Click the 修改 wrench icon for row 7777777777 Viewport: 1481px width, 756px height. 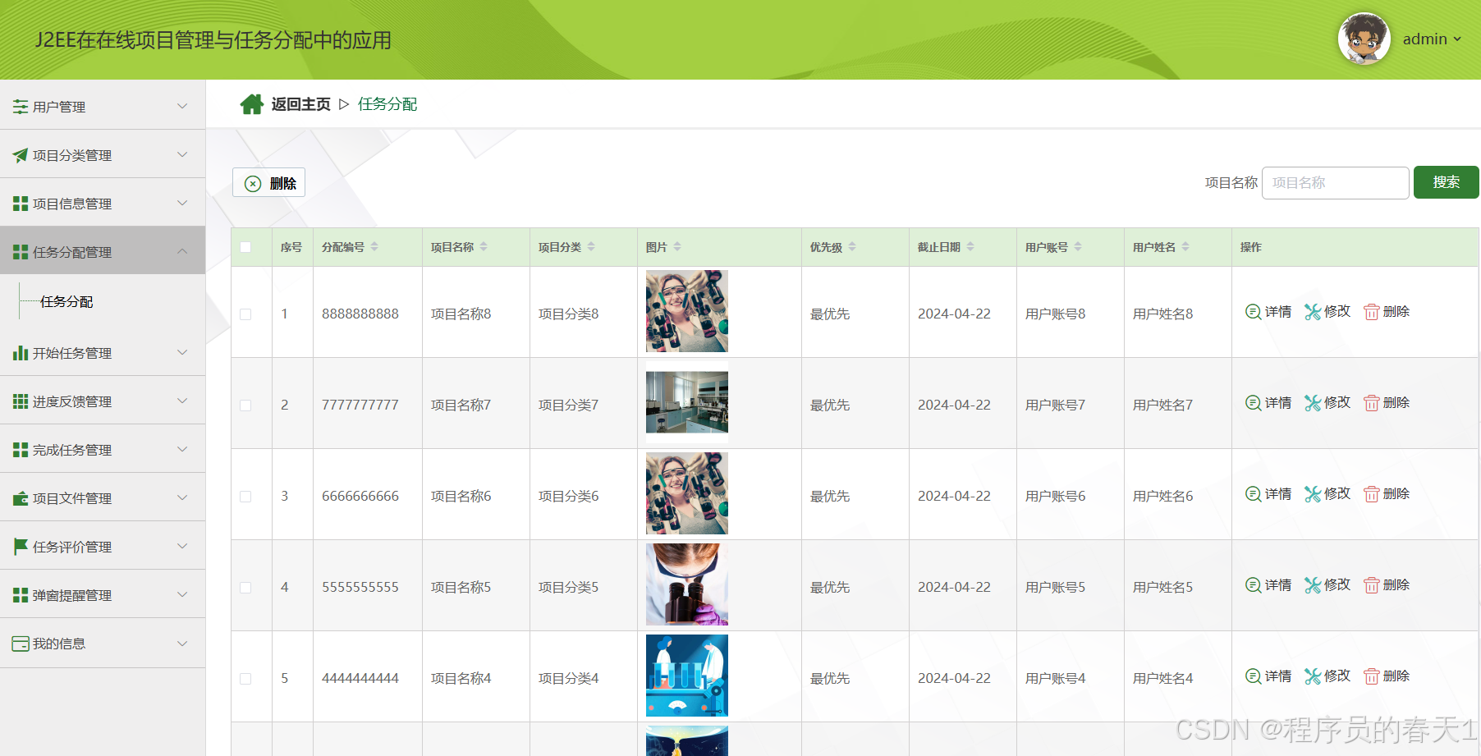click(1313, 403)
